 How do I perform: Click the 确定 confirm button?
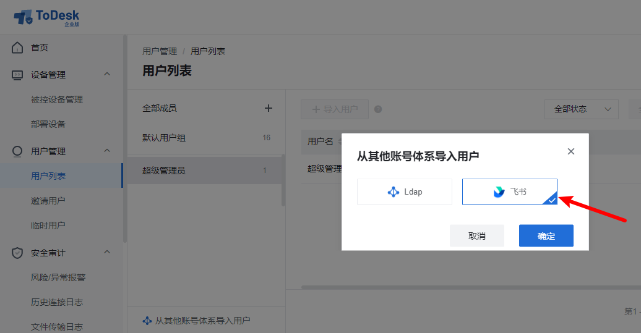(x=546, y=236)
